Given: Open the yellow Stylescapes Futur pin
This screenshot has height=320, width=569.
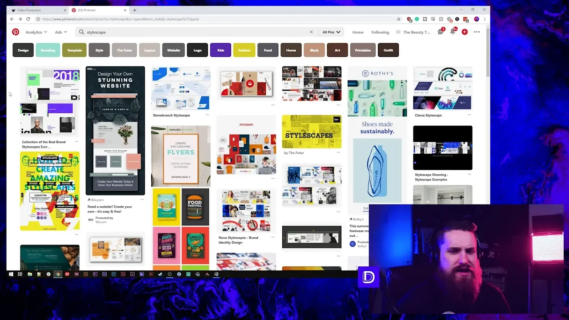Looking at the screenshot, I should pos(312,132).
